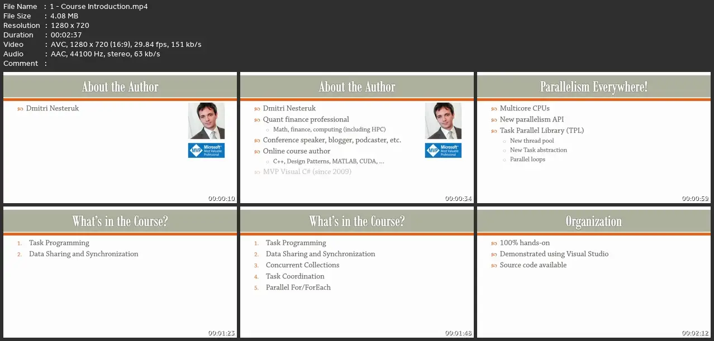This screenshot has width=714, height=341.
Task: Click the 'Resolution' label
Action: 22,26
